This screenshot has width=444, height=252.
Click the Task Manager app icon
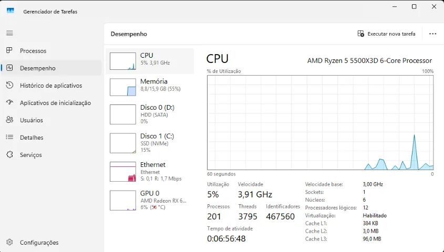coord(11,11)
